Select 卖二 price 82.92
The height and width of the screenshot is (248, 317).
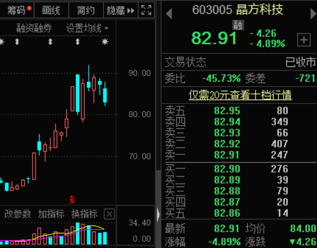[x=227, y=144]
